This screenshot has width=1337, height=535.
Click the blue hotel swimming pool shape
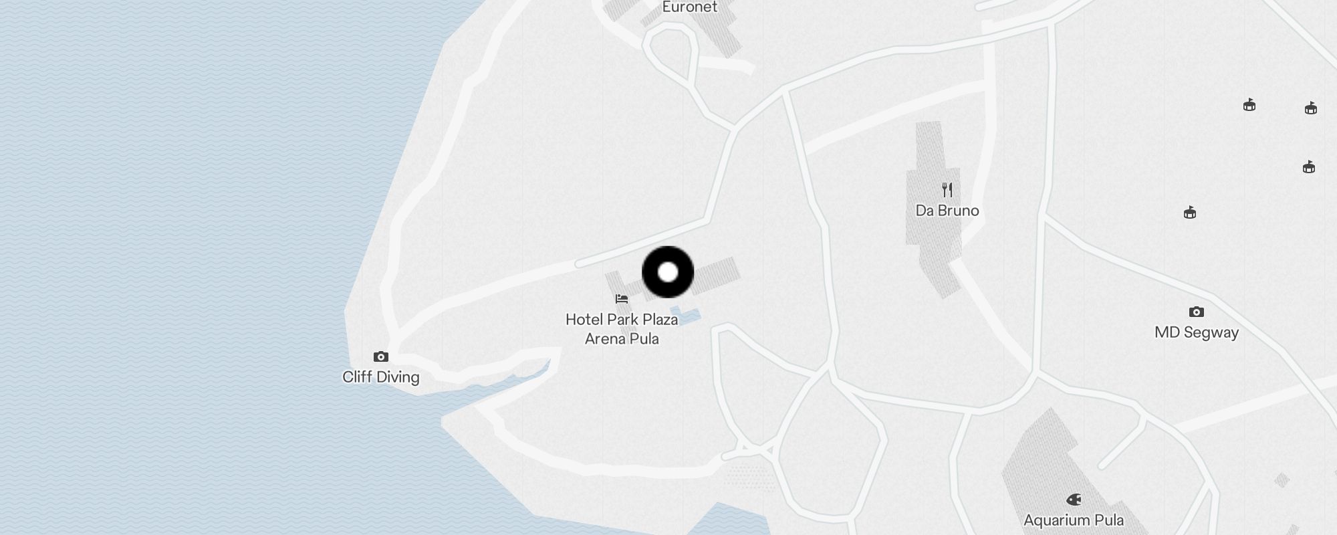687,314
